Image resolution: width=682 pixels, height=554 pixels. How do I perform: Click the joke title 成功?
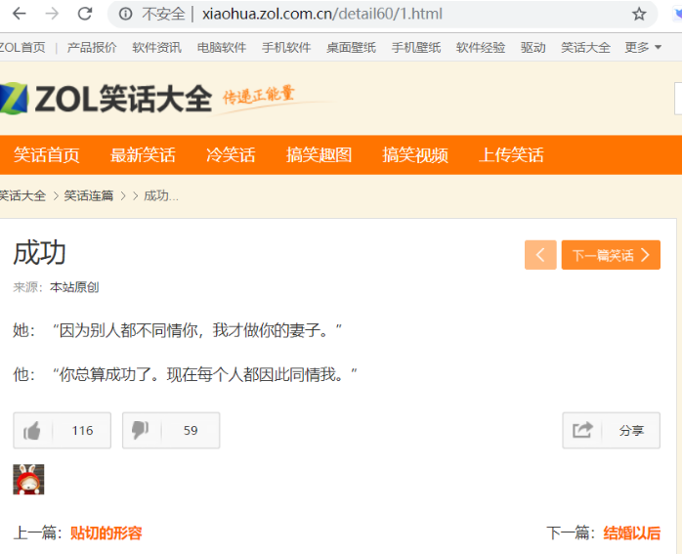[x=39, y=253]
